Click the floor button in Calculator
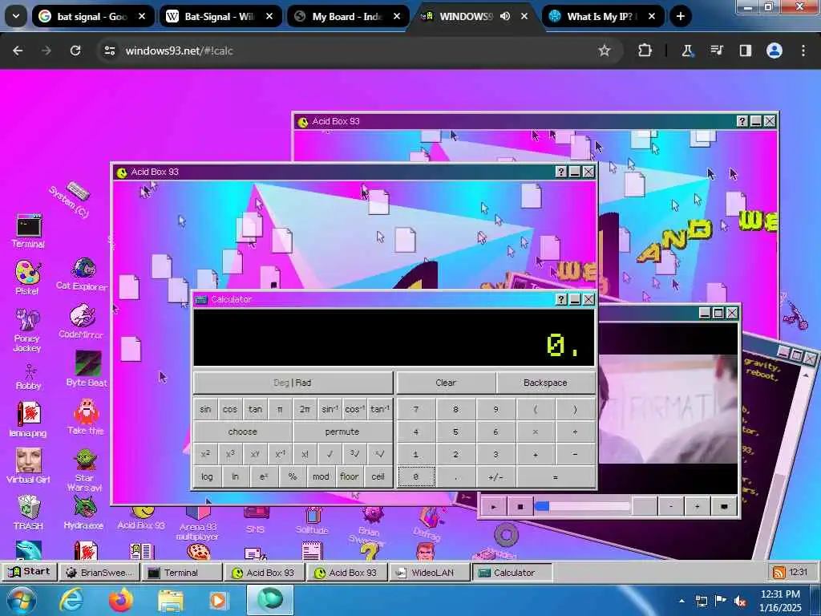Viewport: 821px width, 616px height. point(350,476)
